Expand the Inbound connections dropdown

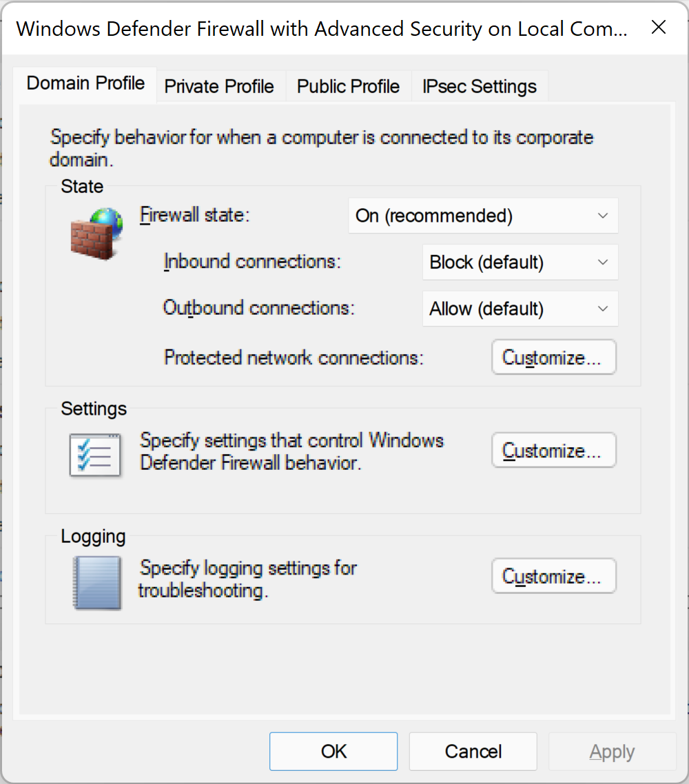(x=520, y=262)
